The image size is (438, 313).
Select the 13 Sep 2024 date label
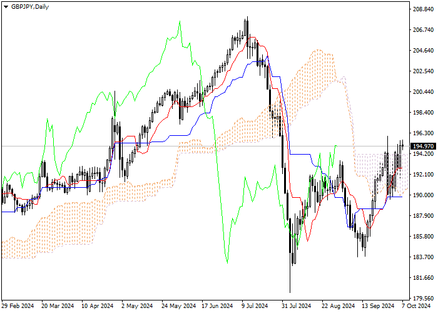coord(378,306)
